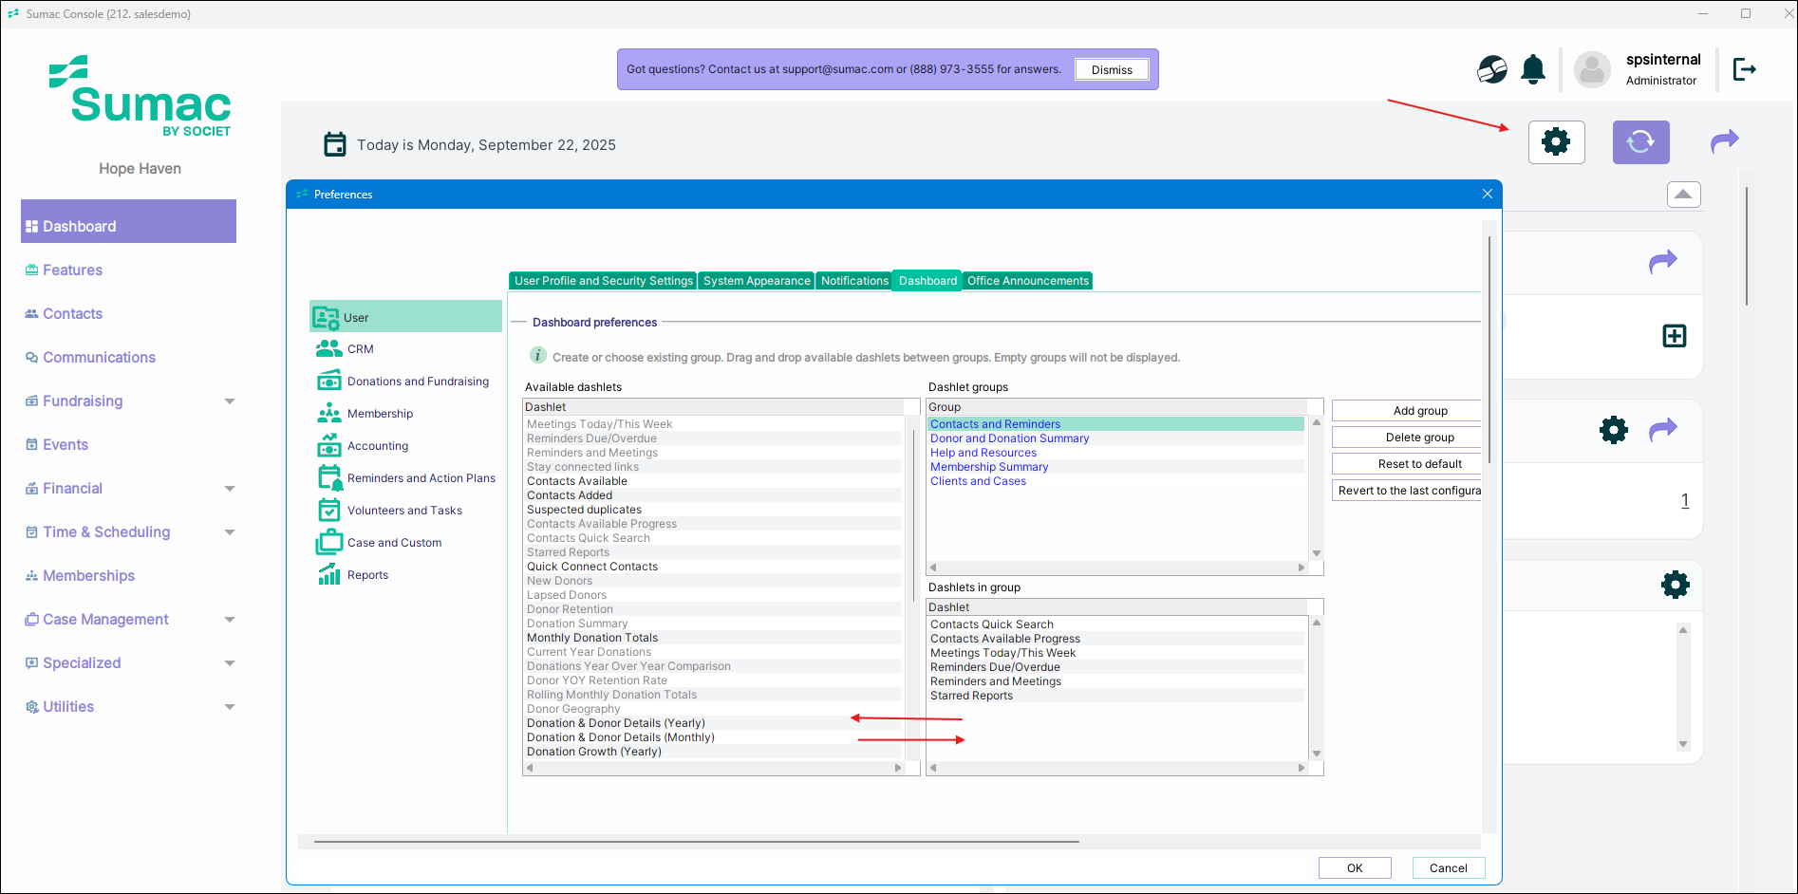1798x894 pixels.
Task: Expand the Time & Scheduling submenu arrow
Action: 230,532
